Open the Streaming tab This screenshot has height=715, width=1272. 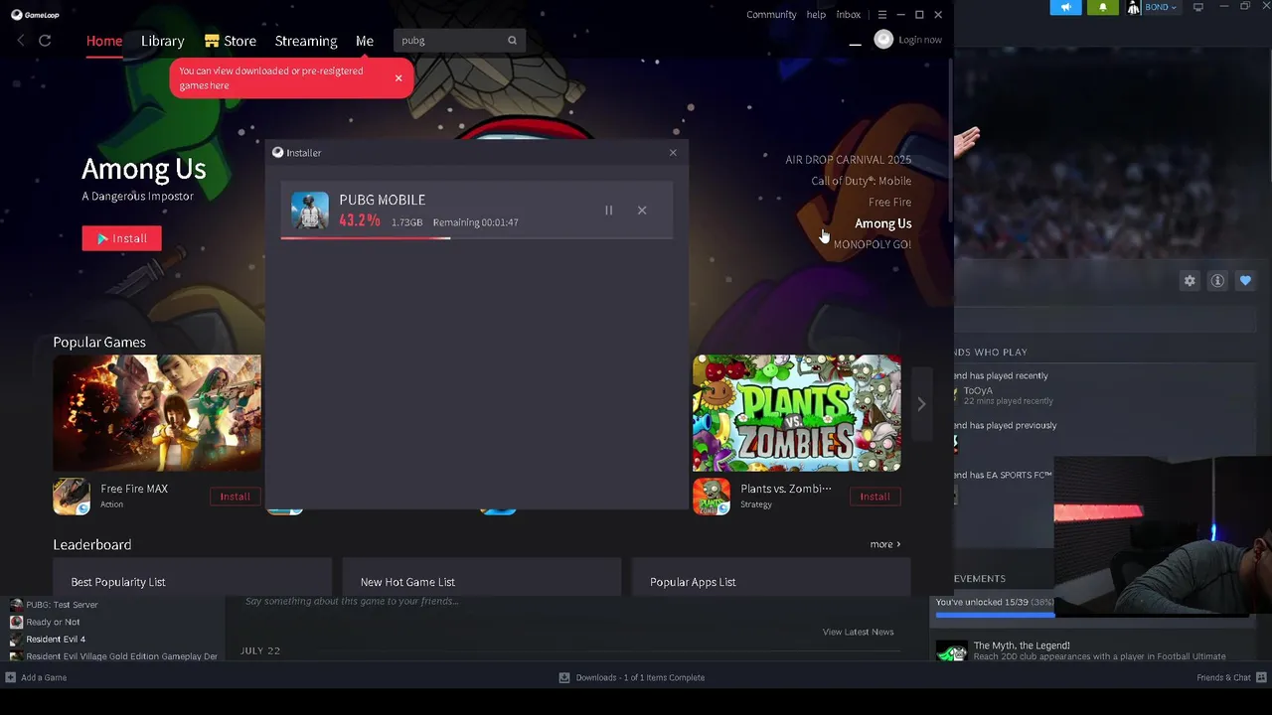[x=306, y=41]
